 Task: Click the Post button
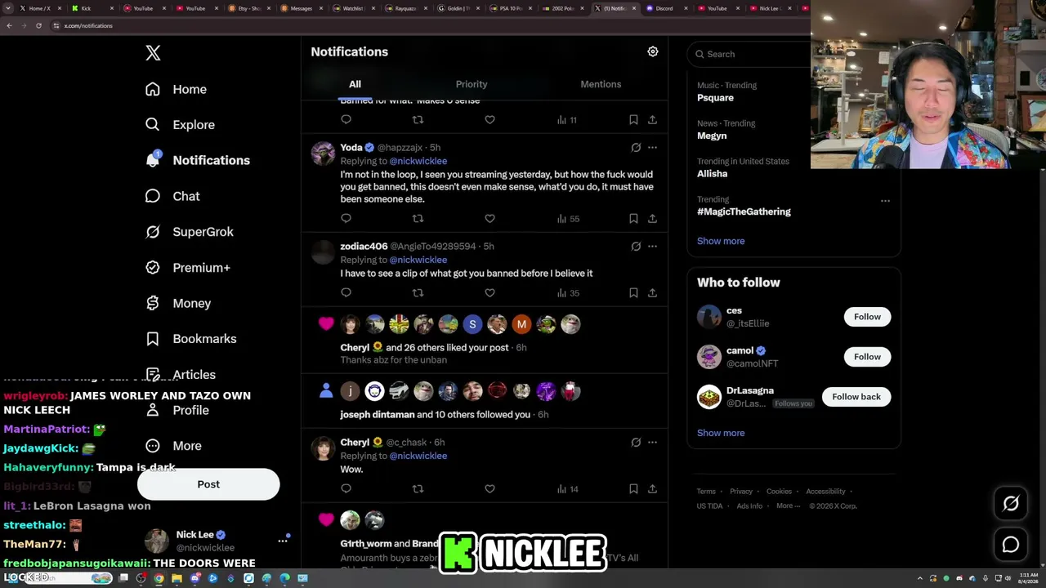tap(208, 484)
